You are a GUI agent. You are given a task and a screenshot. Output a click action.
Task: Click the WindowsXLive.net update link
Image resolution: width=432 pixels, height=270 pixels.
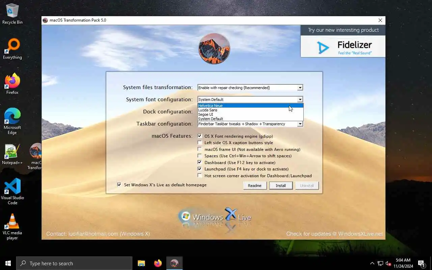(360, 234)
